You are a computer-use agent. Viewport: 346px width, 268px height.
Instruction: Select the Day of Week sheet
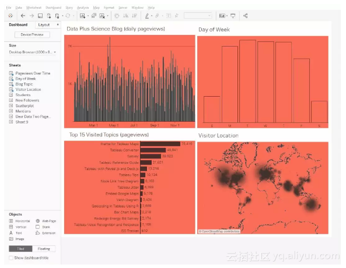(23, 79)
